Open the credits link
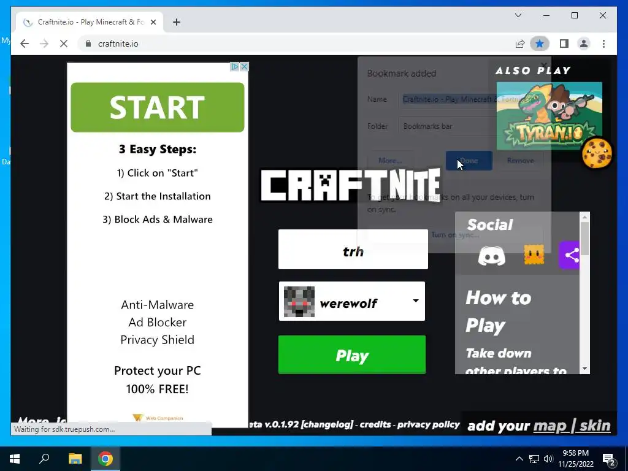This screenshot has height=471, width=628. tap(375, 424)
